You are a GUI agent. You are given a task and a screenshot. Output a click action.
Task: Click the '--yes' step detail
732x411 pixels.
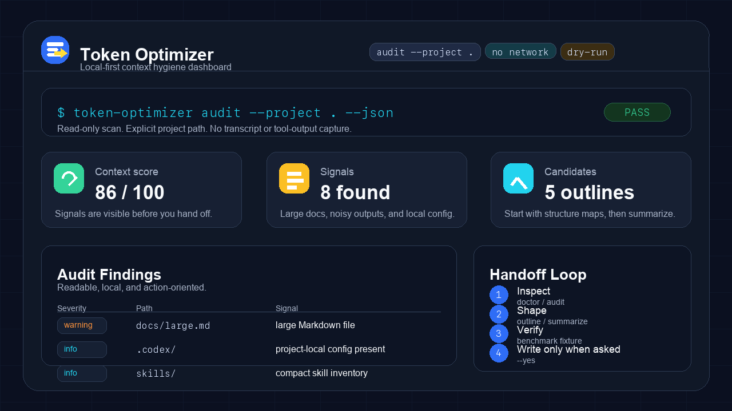[526, 360]
